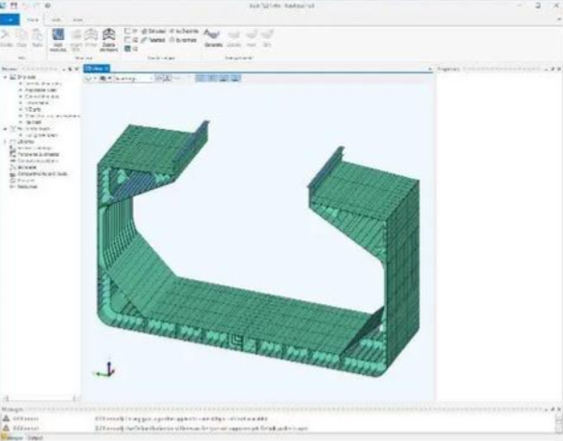Screen dimensions: 563x441
Task: Close the 3D view document tab
Action: 108,69
